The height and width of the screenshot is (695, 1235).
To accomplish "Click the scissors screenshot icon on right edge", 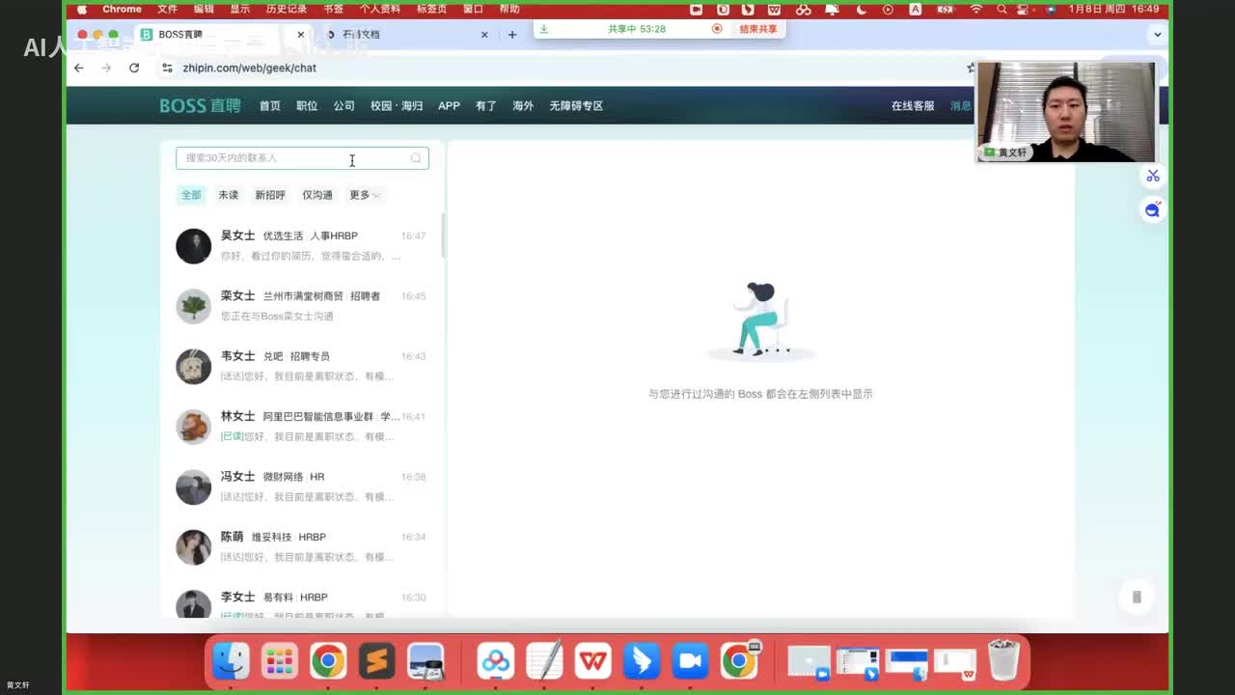I will point(1153,176).
